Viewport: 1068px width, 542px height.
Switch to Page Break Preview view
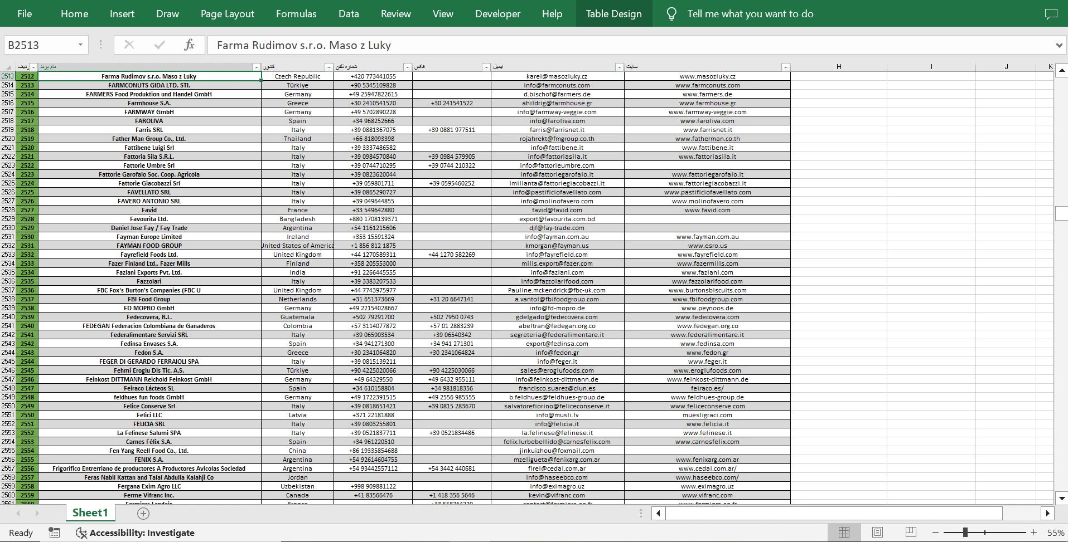tap(911, 533)
